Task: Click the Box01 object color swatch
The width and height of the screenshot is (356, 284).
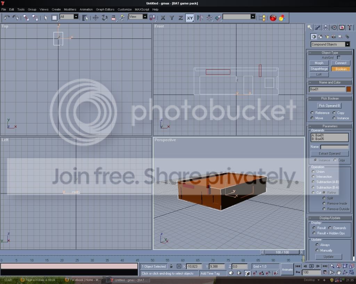Action: click(349, 89)
